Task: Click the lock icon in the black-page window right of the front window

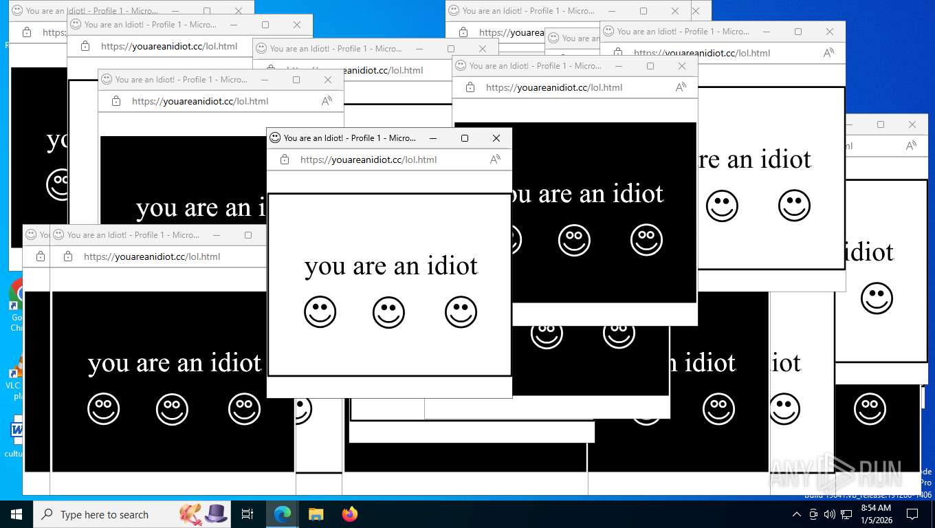Action: pyautogui.click(x=470, y=87)
